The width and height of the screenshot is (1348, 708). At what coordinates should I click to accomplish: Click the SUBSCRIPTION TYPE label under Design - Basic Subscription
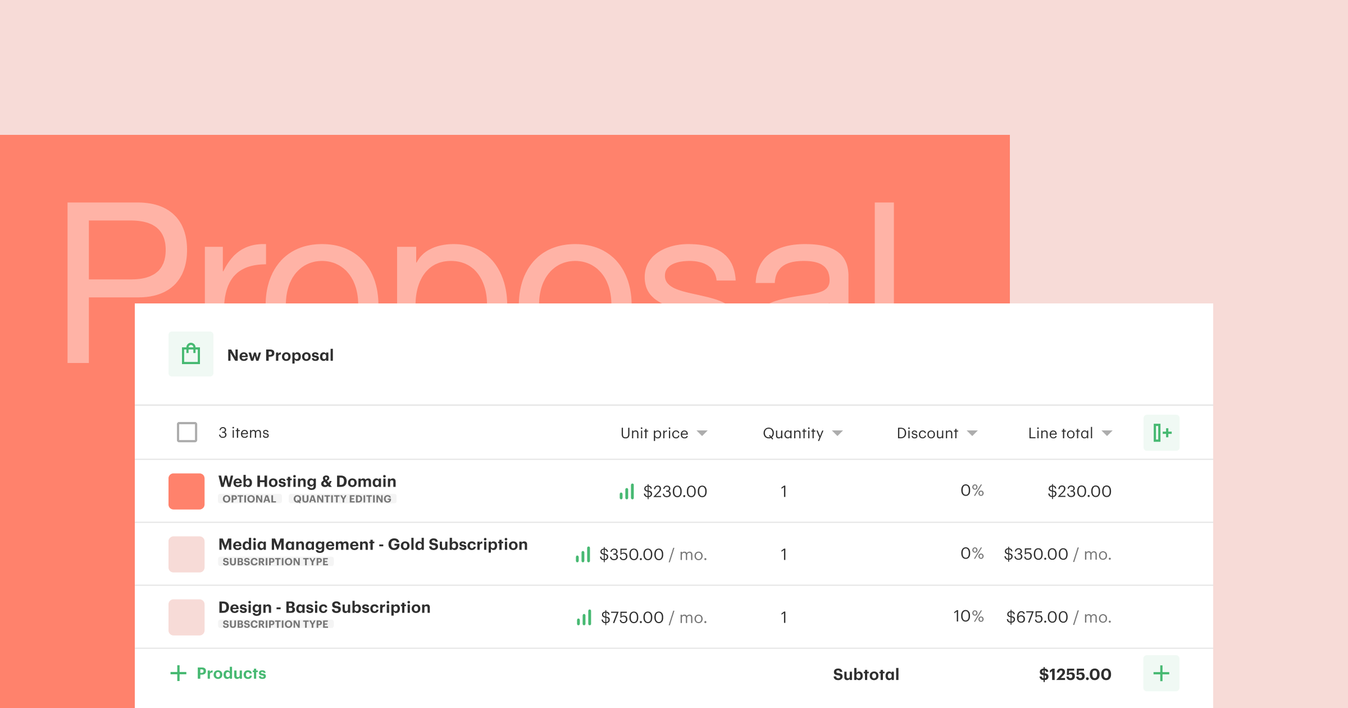click(275, 624)
